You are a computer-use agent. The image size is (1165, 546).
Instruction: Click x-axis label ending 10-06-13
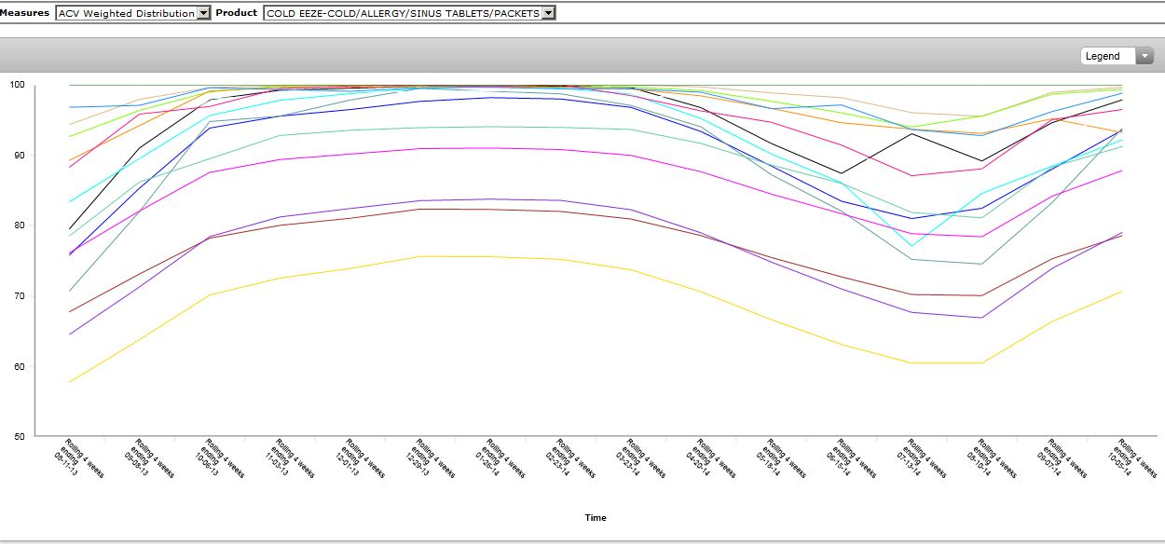pyautogui.click(x=217, y=458)
